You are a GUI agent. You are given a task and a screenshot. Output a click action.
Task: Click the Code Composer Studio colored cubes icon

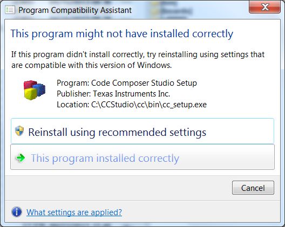pos(35,90)
